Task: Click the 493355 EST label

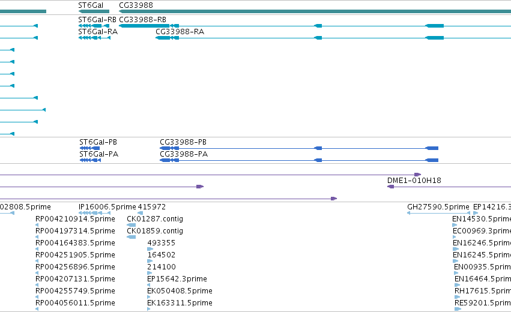Action: click(x=162, y=243)
